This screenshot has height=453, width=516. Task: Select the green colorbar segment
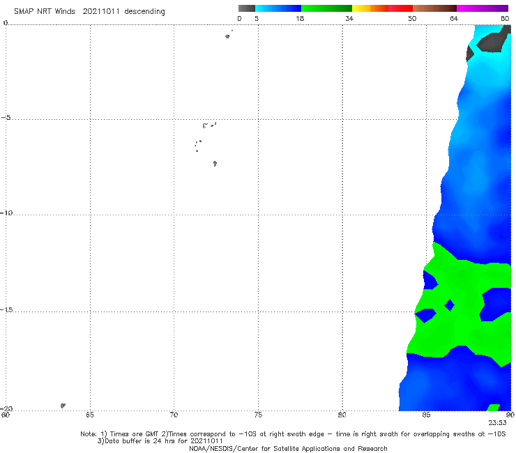tap(326, 8)
